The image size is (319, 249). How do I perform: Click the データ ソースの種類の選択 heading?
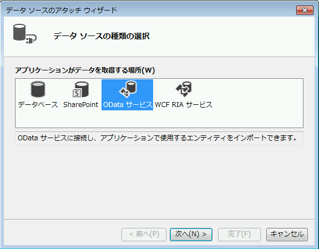click(x=102, y=36)
